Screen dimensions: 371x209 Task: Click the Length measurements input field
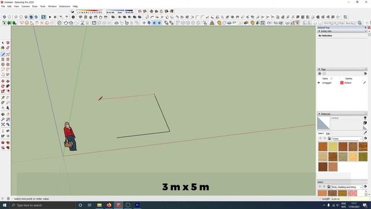tap(350, 199)
